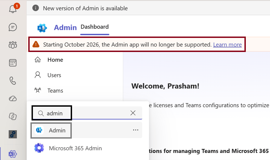Screen dimensions: 270x160
Task: Click the October 2026 support warning text
Action: tap(128, 45)
